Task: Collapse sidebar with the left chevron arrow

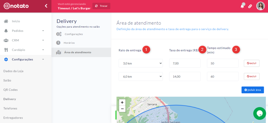Action: click(46, 6)
